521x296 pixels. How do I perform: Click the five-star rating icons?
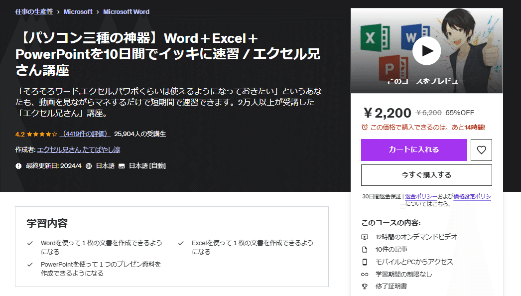click(42, 134)
